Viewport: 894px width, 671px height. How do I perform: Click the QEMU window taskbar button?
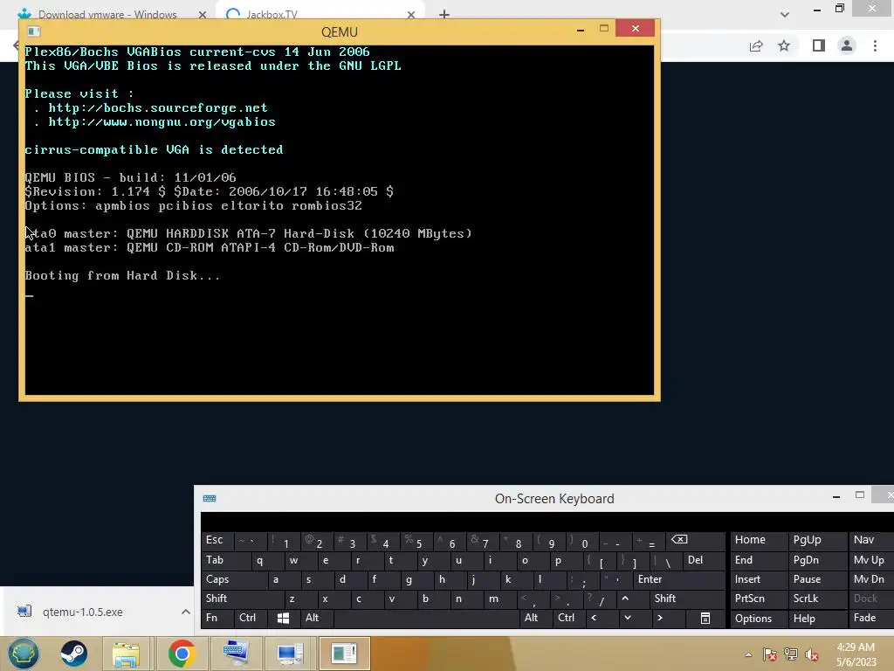[344, 654]
